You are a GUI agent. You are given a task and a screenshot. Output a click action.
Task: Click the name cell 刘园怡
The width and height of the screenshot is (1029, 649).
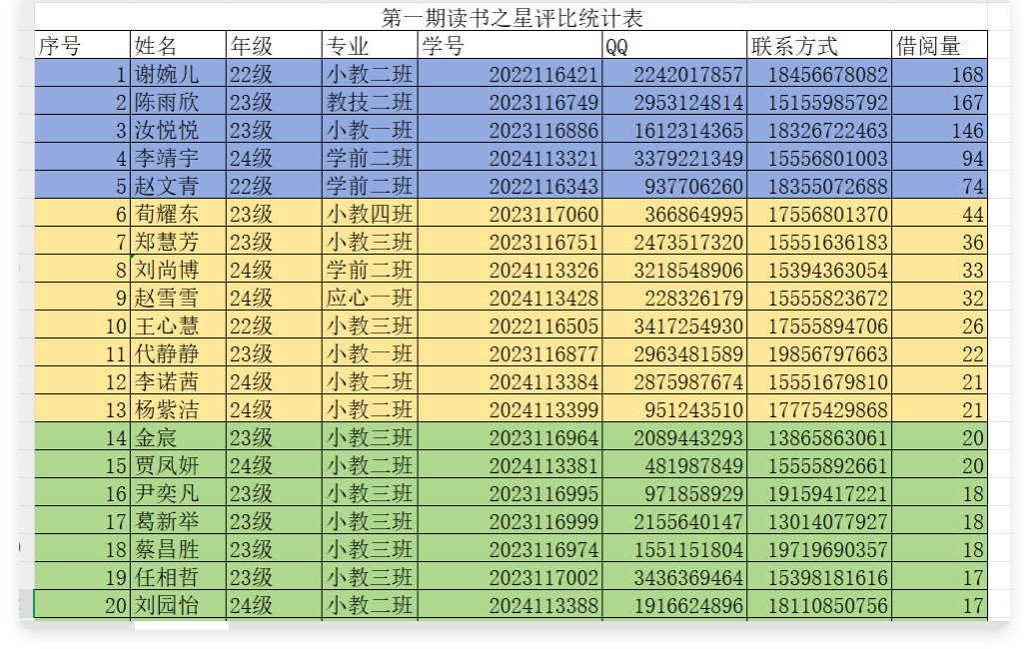tap(179, 605)
